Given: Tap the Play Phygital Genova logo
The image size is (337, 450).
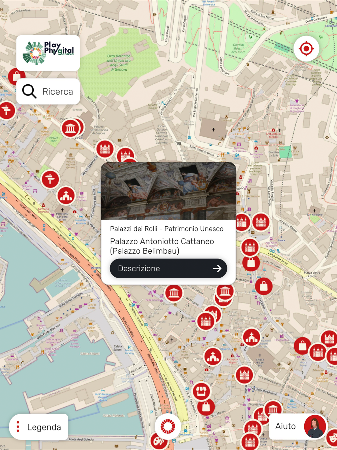Looking at the screenshot, I should click(48, 53).
